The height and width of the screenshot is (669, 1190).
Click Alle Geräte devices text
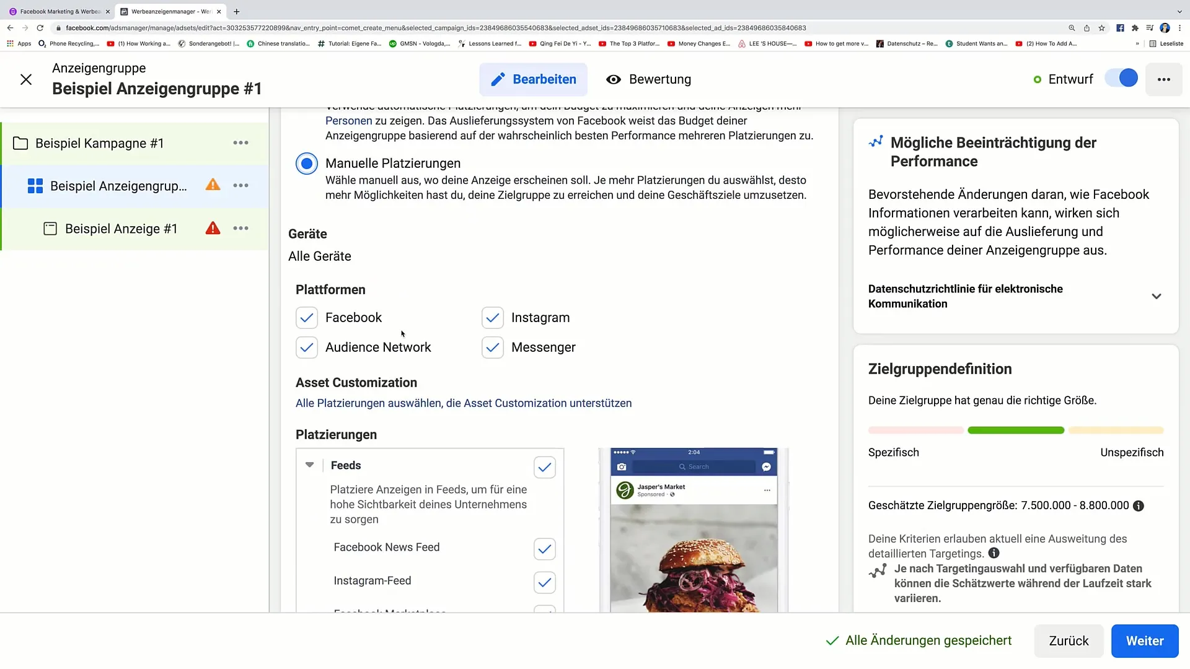(x=320, y=256)
